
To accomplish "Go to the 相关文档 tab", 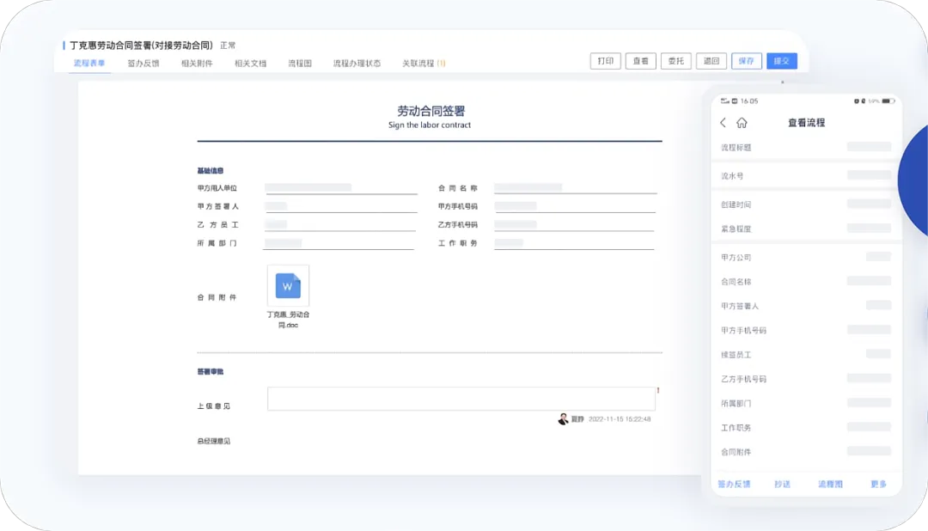I will click(x=250, y=64).
